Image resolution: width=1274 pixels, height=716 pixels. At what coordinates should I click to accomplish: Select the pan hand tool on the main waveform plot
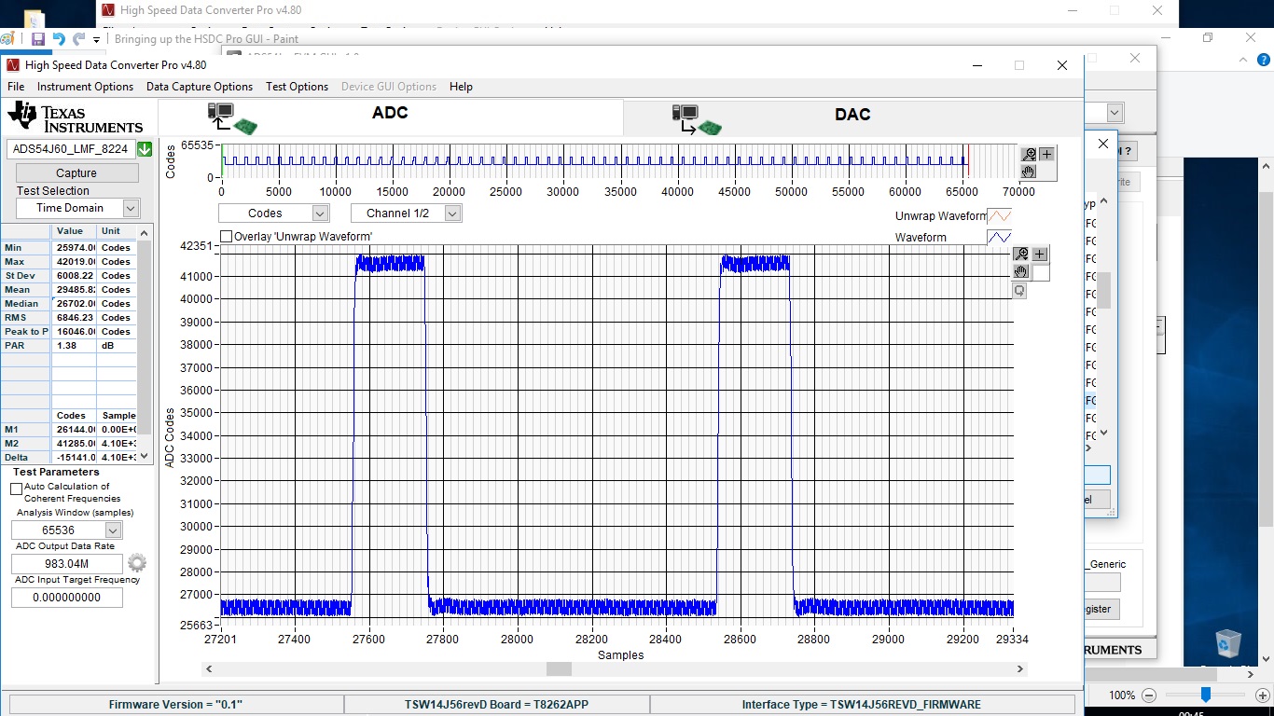(1022, 272)
